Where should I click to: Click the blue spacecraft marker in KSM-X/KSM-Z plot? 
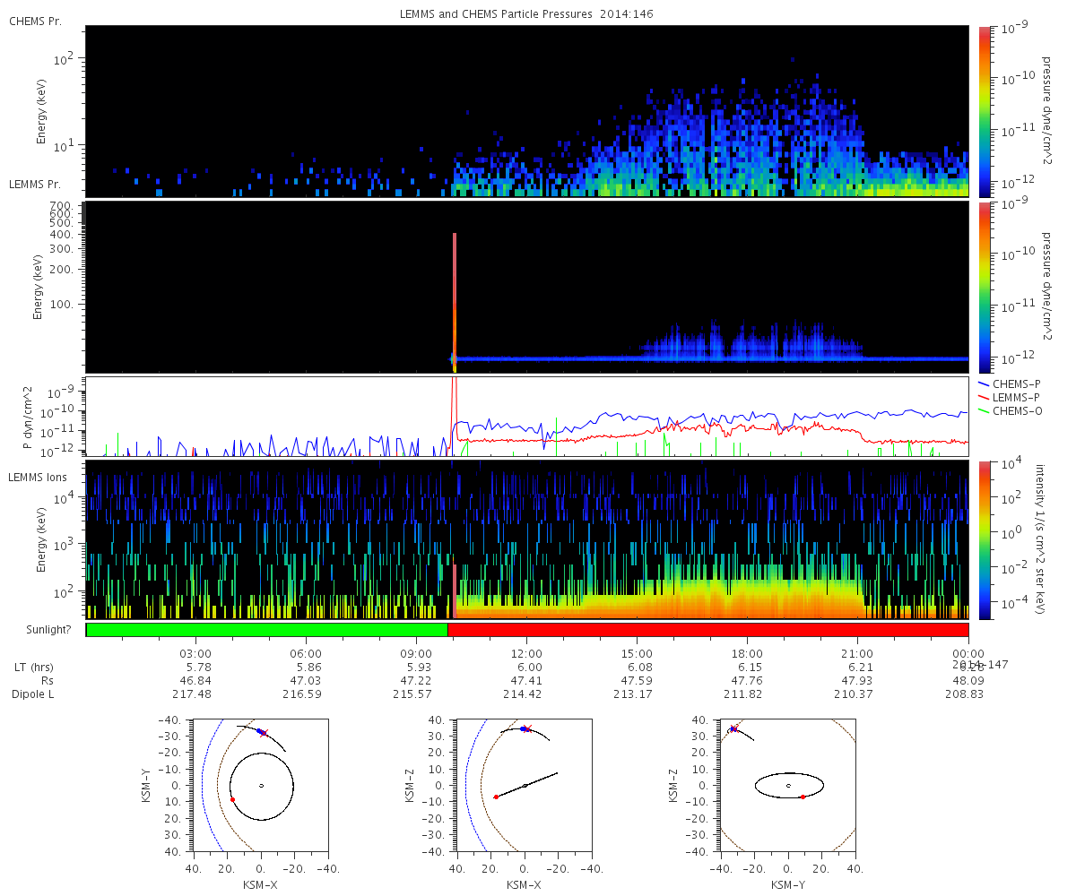[524, 728]
